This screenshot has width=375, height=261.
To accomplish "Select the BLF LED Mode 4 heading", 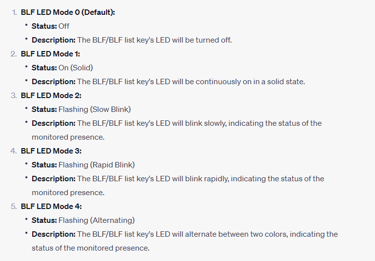I will click(x=51, y=206).
